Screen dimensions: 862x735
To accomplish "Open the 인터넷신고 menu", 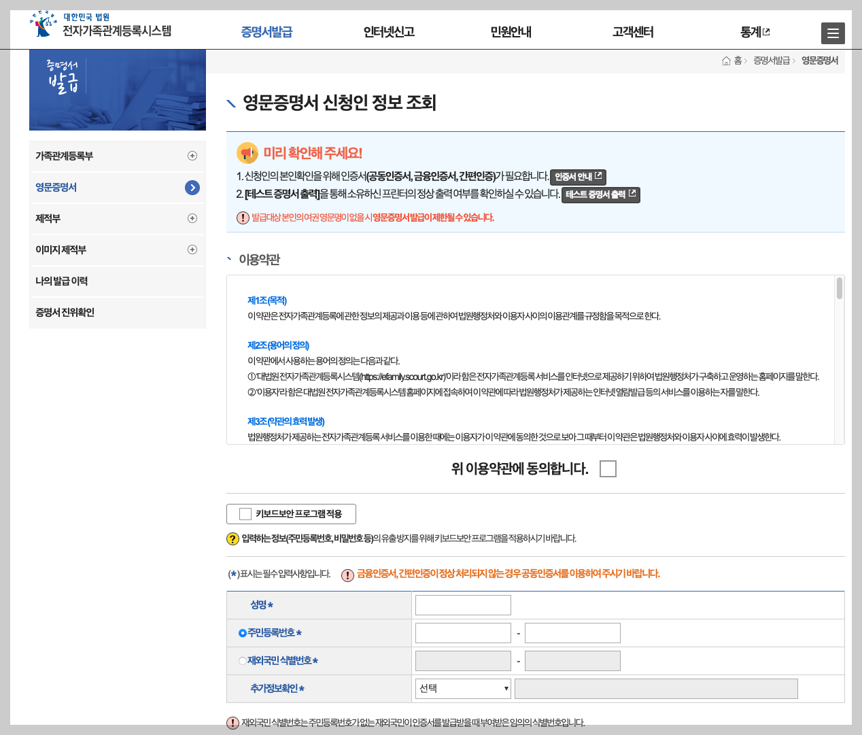I will coord(390,31).
